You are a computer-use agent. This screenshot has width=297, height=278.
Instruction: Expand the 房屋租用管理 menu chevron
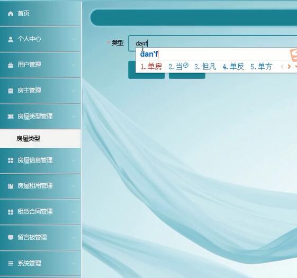(74, 186)
